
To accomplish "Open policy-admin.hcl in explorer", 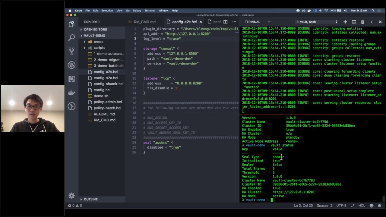I will (108, 102).
